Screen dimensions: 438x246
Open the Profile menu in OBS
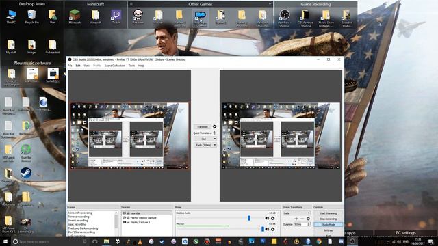97,66
